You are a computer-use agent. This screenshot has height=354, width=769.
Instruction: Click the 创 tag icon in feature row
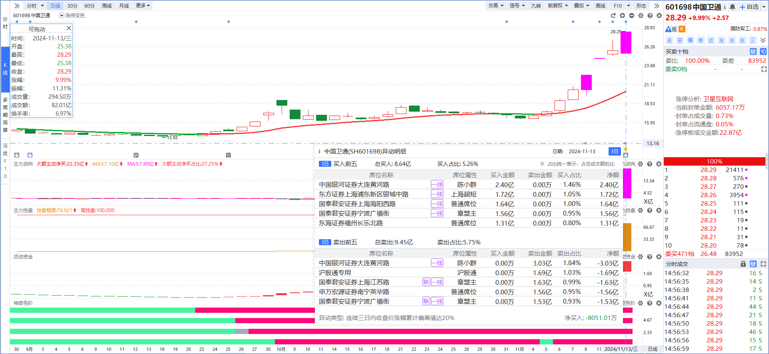[701, 40]
